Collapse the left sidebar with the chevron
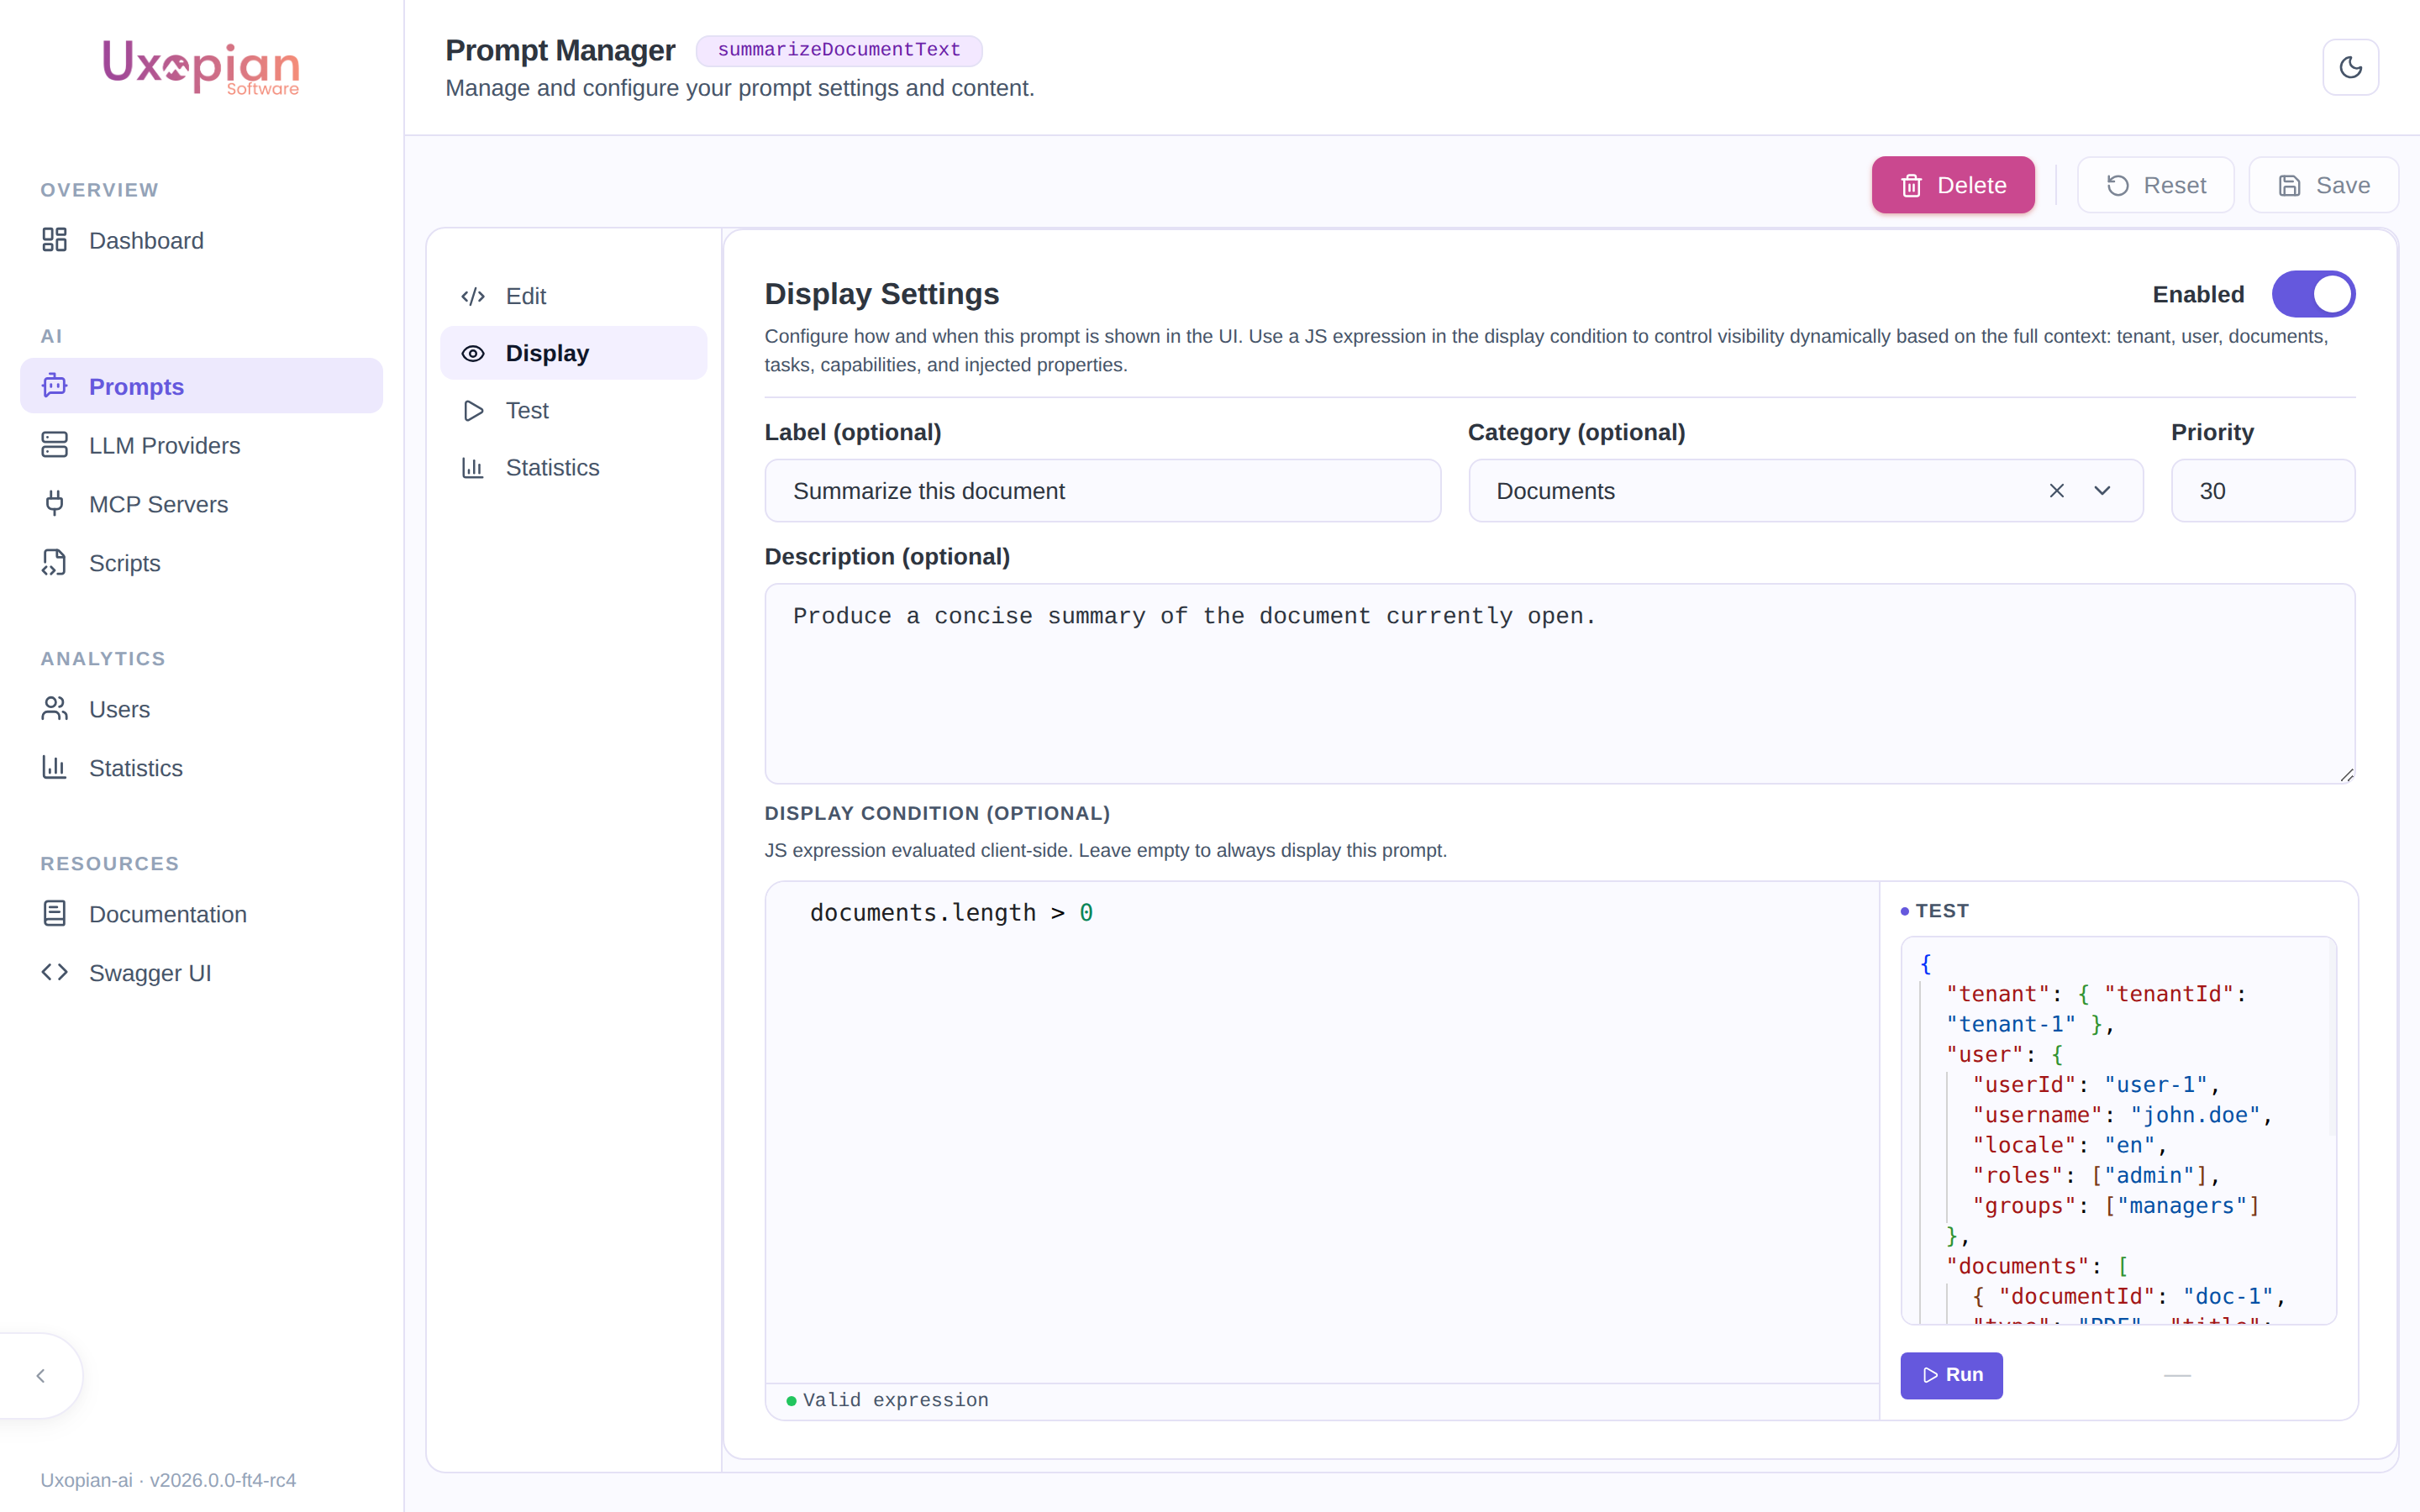Image resolution: width=2420 pixels, height=1512 pixels. coord(41,1376)
